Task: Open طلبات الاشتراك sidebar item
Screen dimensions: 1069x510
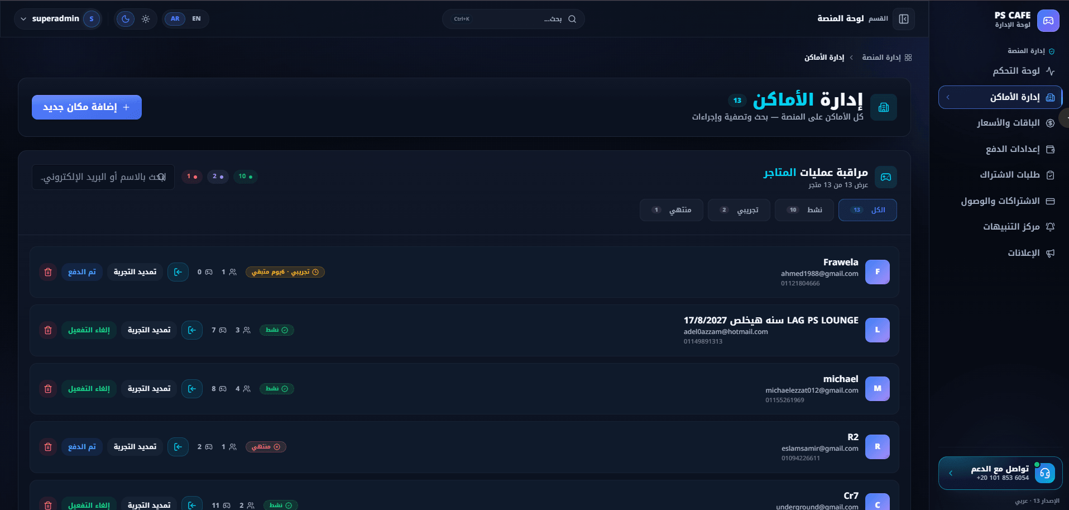Action: pos(1000,175)
